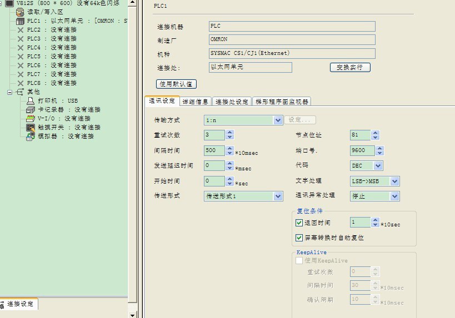Image resolution: width=455 pixels, height=318 pixels.
Task: Click the 变换实行 button
Action: tap(350, 67)
